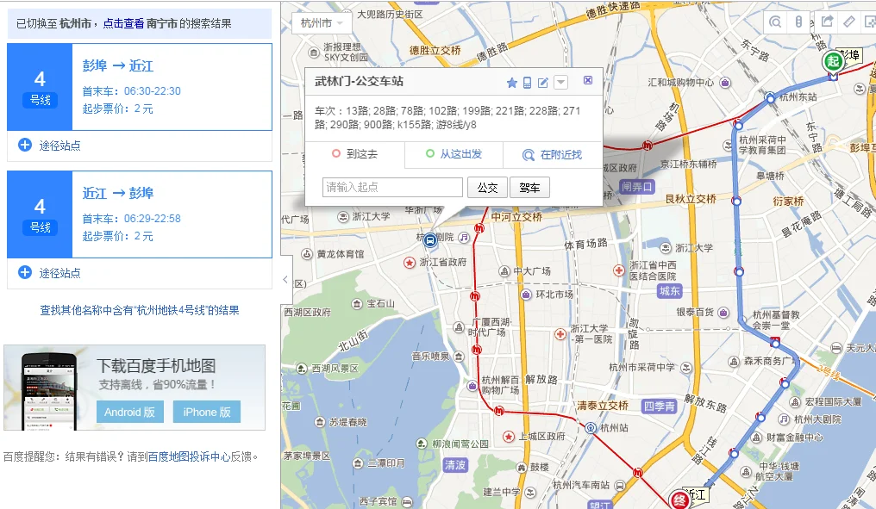Expand the down-arrow menu in station popup
876x509 pixels.
[560, 82]
